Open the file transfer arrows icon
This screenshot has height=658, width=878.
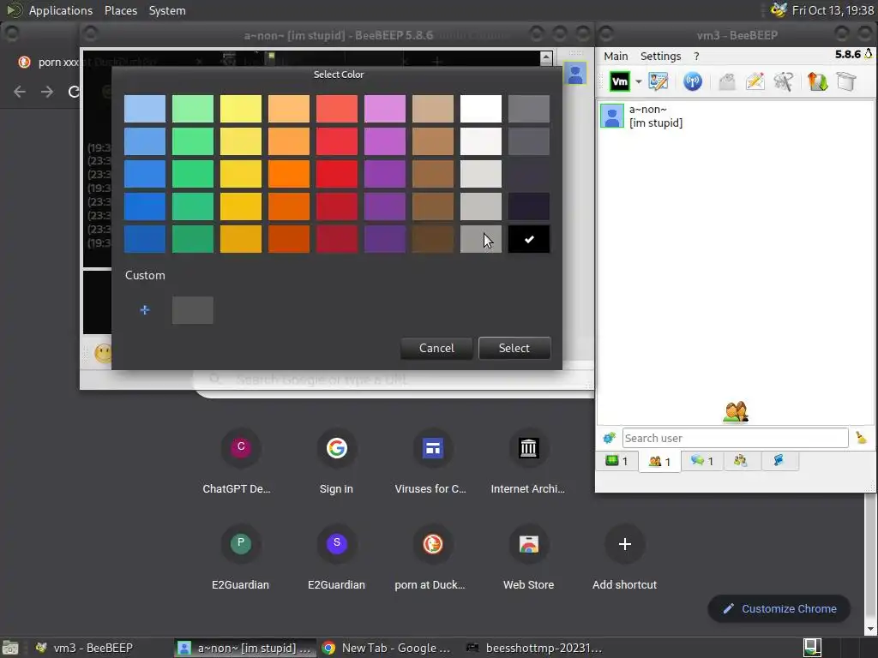pos(817,81)
